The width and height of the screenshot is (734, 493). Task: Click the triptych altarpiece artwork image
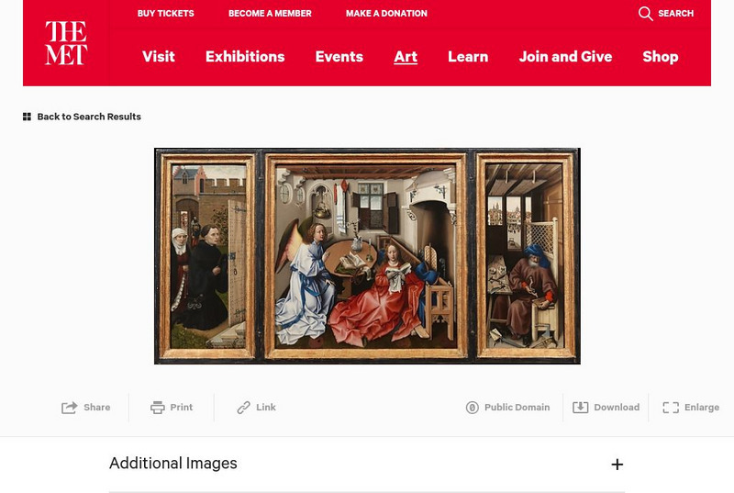click(368, 256)
